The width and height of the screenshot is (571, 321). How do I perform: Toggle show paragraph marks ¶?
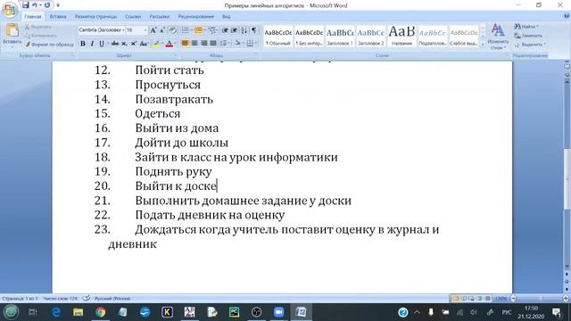253,30
